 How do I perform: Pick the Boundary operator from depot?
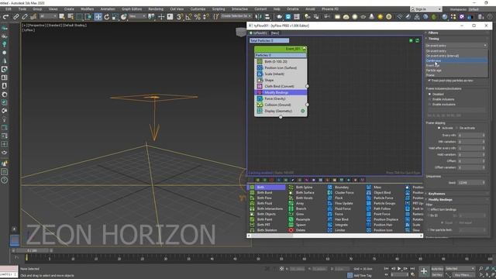(342, 188)
